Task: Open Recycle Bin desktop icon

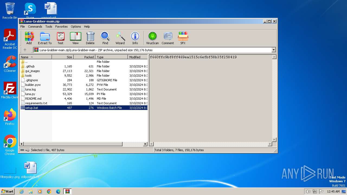Action: click(10, 11)
